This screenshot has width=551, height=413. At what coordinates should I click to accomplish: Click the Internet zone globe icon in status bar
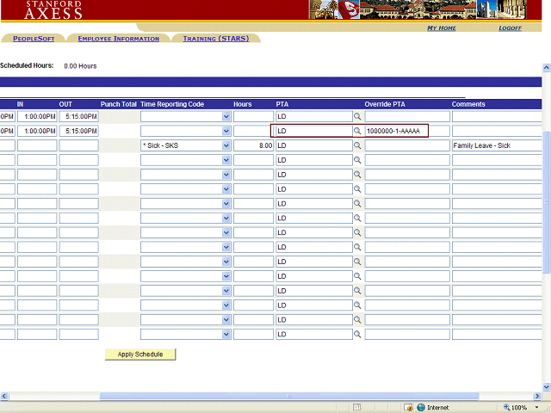pos(421,407)
